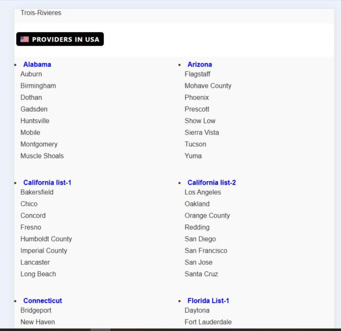
Task: Click the Providers in USA banner
Action: pyautogui.click(x=60, y=39)
